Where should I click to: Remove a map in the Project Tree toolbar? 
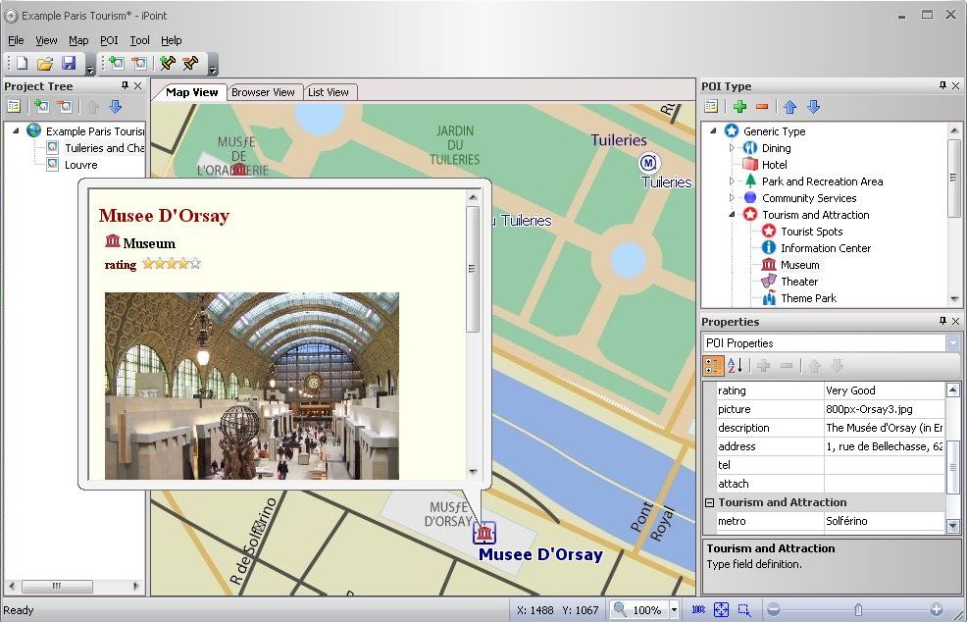[65, 107]
